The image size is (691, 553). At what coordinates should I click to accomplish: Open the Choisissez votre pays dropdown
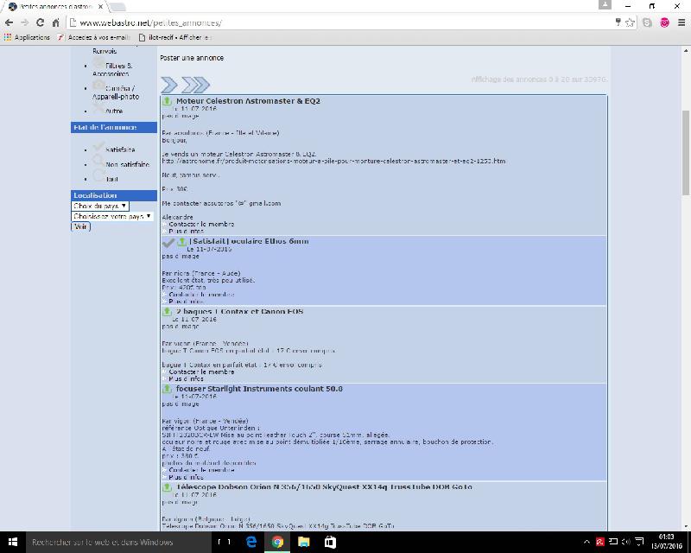coord(112,217)
